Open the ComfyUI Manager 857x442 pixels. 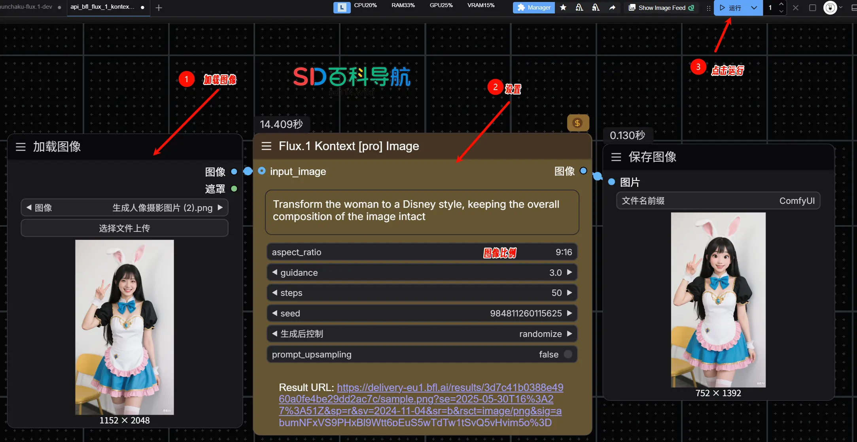click(x=534, y=8)
